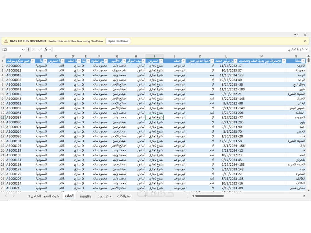Click the Select All corner triangle
Image resolution: width=311 pixels, height=233 pixels.
click(3, 56)
